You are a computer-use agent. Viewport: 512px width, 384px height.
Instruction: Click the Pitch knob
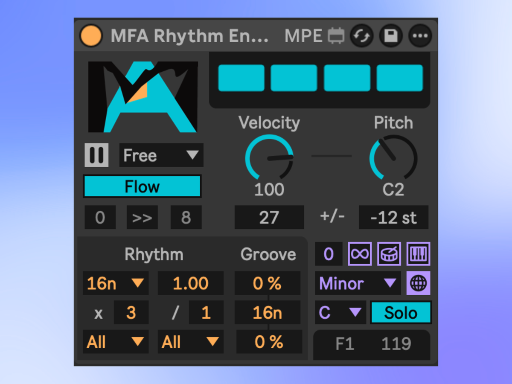393,157
